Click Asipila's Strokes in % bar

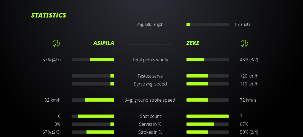[x=93, y=132]
